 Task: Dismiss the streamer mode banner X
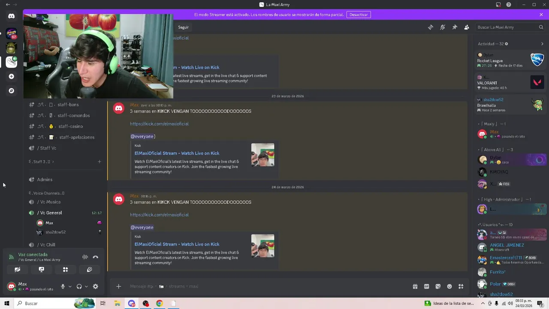click(x=541, y=15)
